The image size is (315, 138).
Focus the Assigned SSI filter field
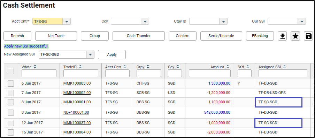[283, 74]
